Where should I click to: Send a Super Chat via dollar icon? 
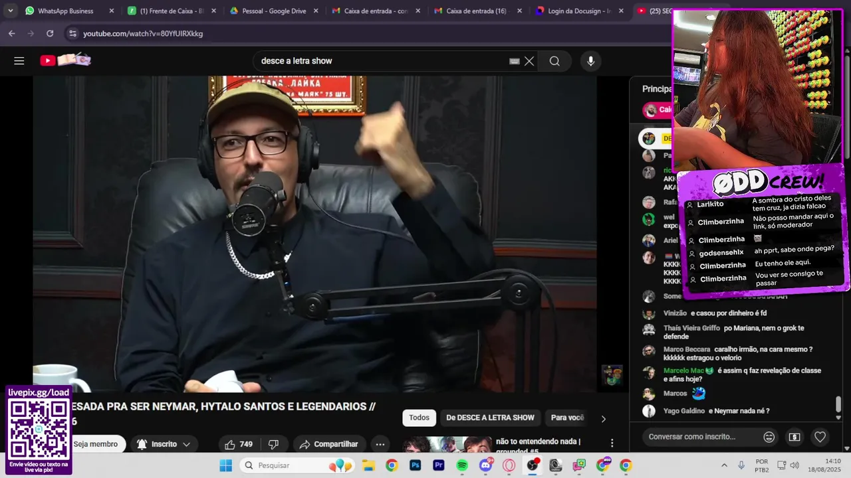tap(794, 437)
